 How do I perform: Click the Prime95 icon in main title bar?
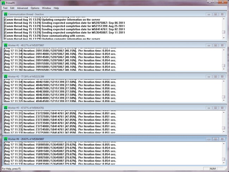(x=3, y=3)
